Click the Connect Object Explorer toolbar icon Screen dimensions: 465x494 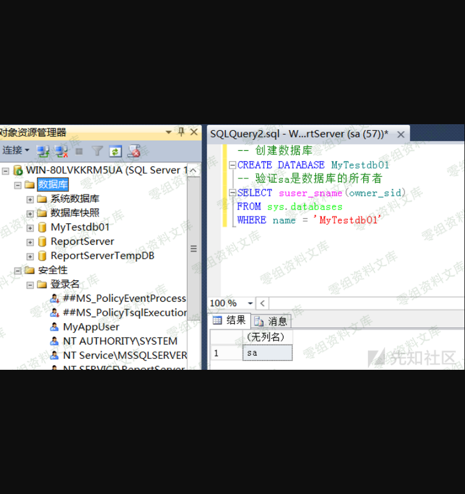click(x=43, y=151)
